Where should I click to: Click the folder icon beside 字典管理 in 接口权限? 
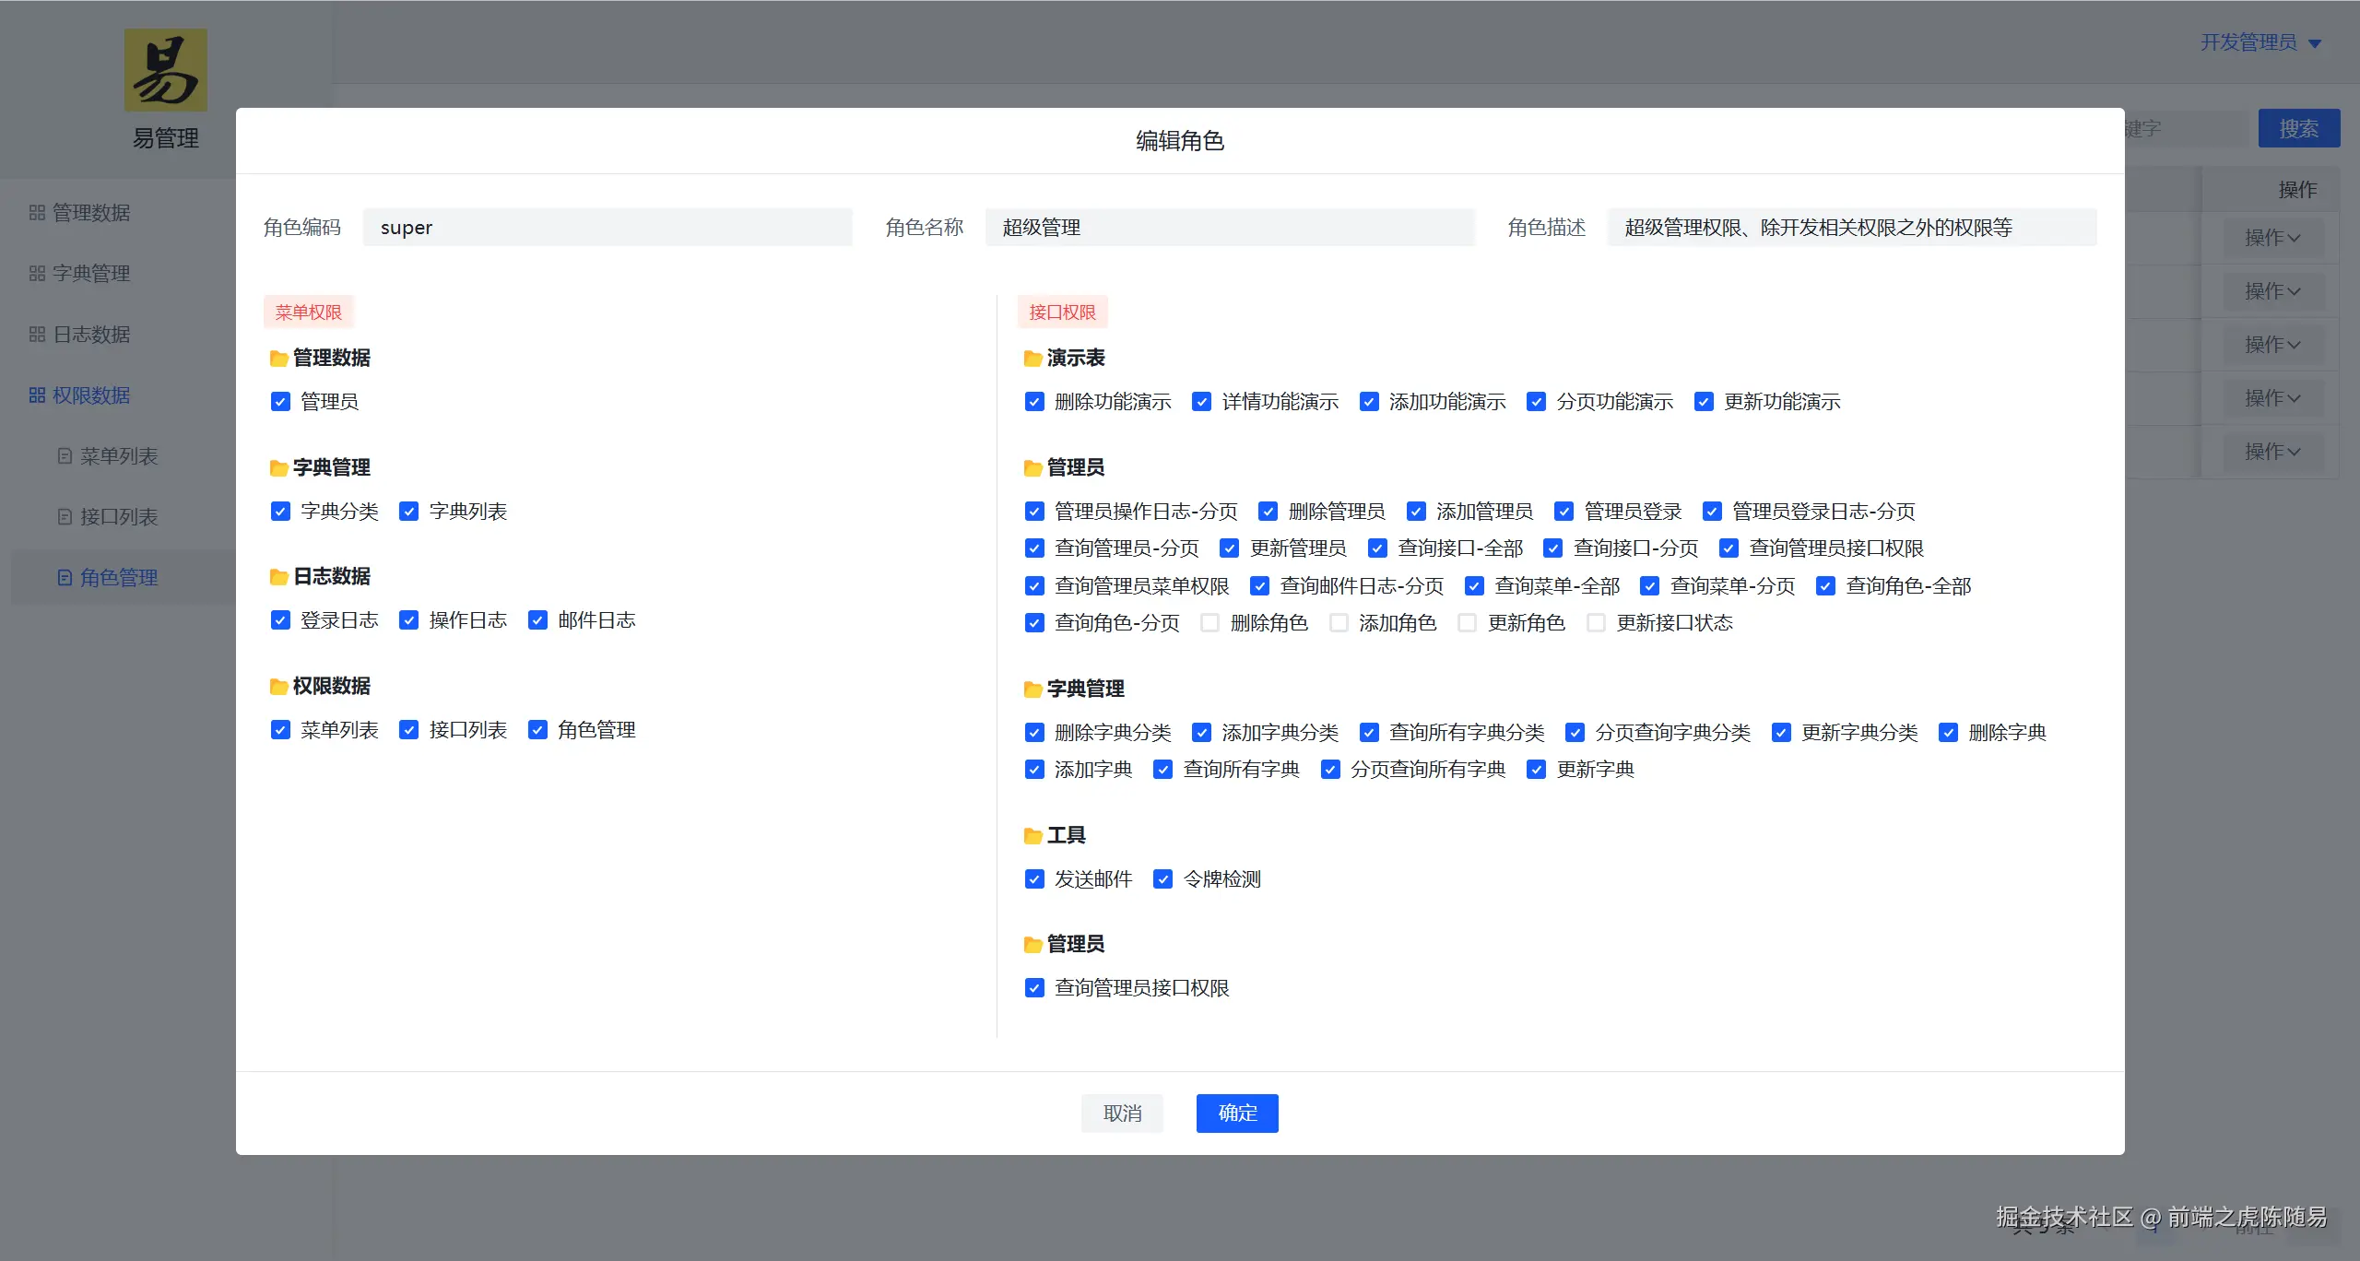click(x=1032, y=688)
